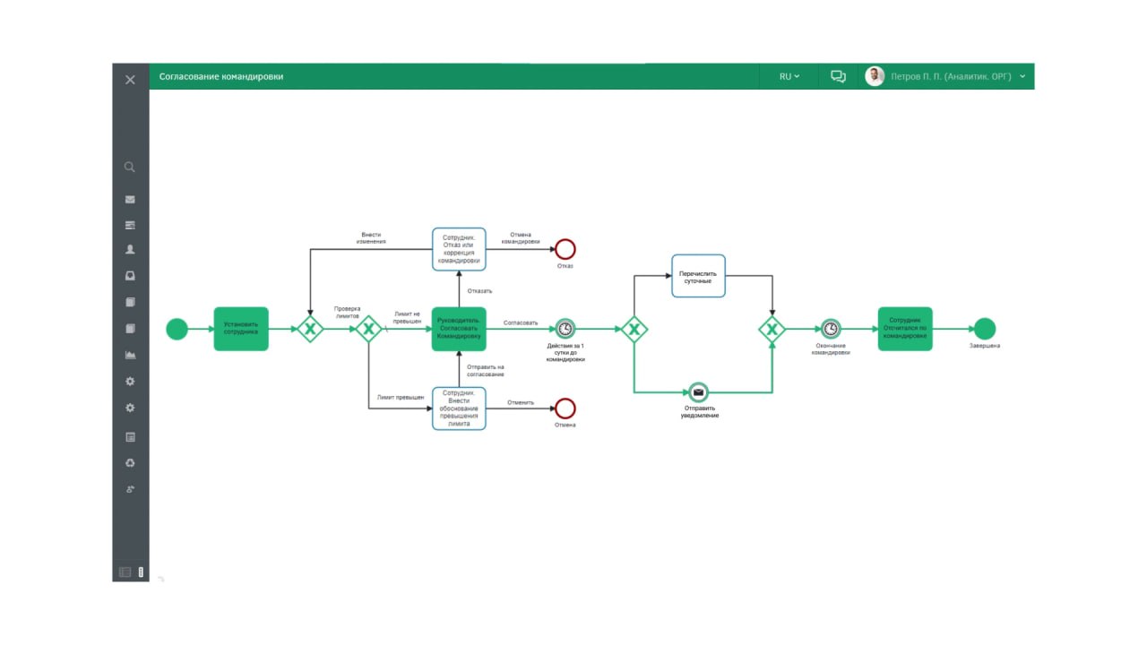Switch sidebar to list view icon
The width and height of the screenshot is (1147, 645).
(x=125, y=572)
